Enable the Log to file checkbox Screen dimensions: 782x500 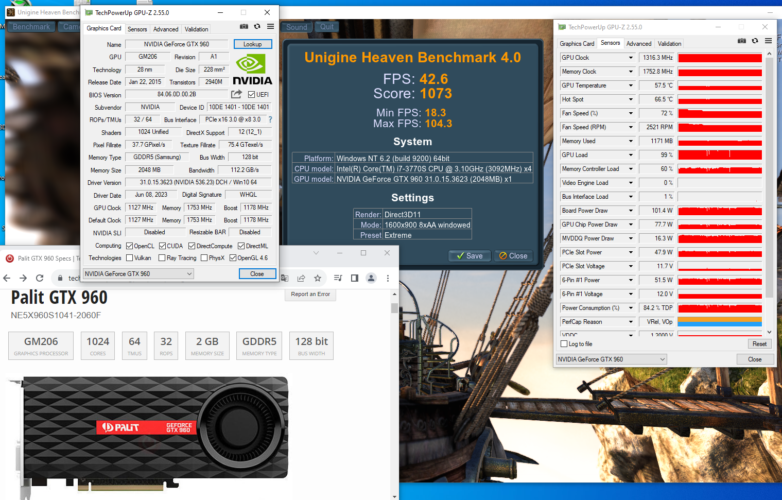coord(564,344)
